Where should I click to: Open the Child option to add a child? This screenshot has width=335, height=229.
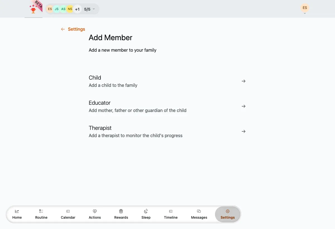point(167,81)
